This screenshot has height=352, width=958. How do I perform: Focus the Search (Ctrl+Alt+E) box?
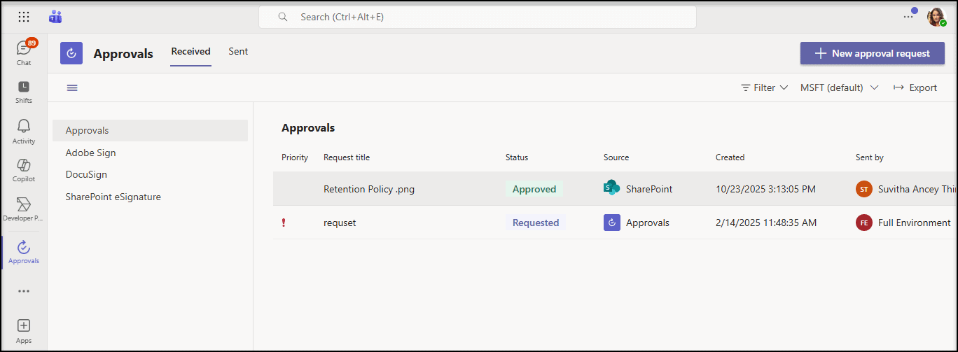478,17
